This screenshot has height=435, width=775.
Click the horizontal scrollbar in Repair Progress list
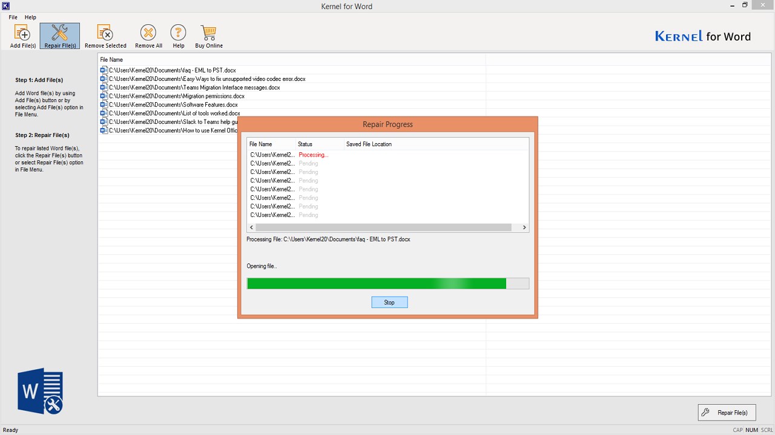point(384,228)
